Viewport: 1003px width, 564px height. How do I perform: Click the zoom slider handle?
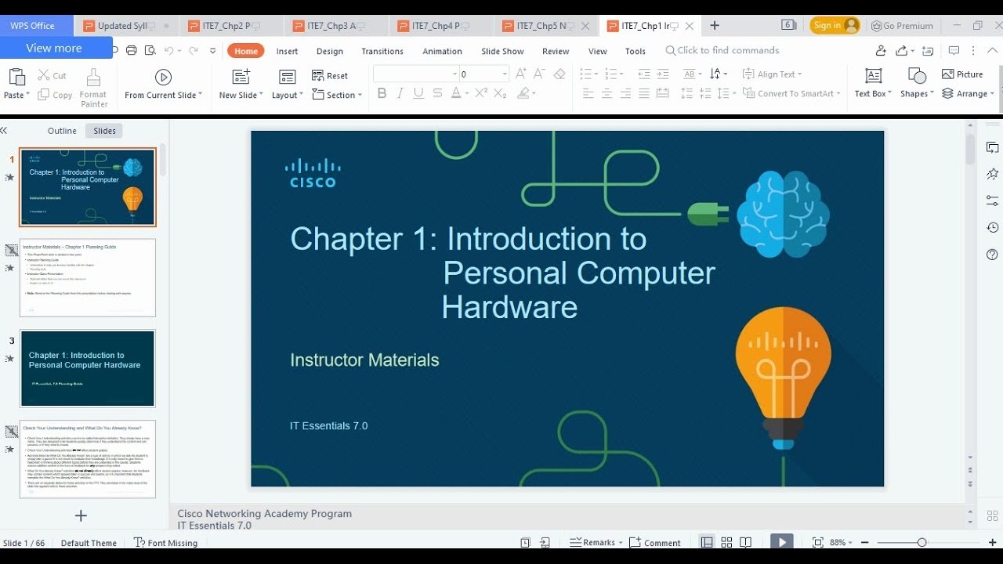pyautogui.click(x=922, y=542)
